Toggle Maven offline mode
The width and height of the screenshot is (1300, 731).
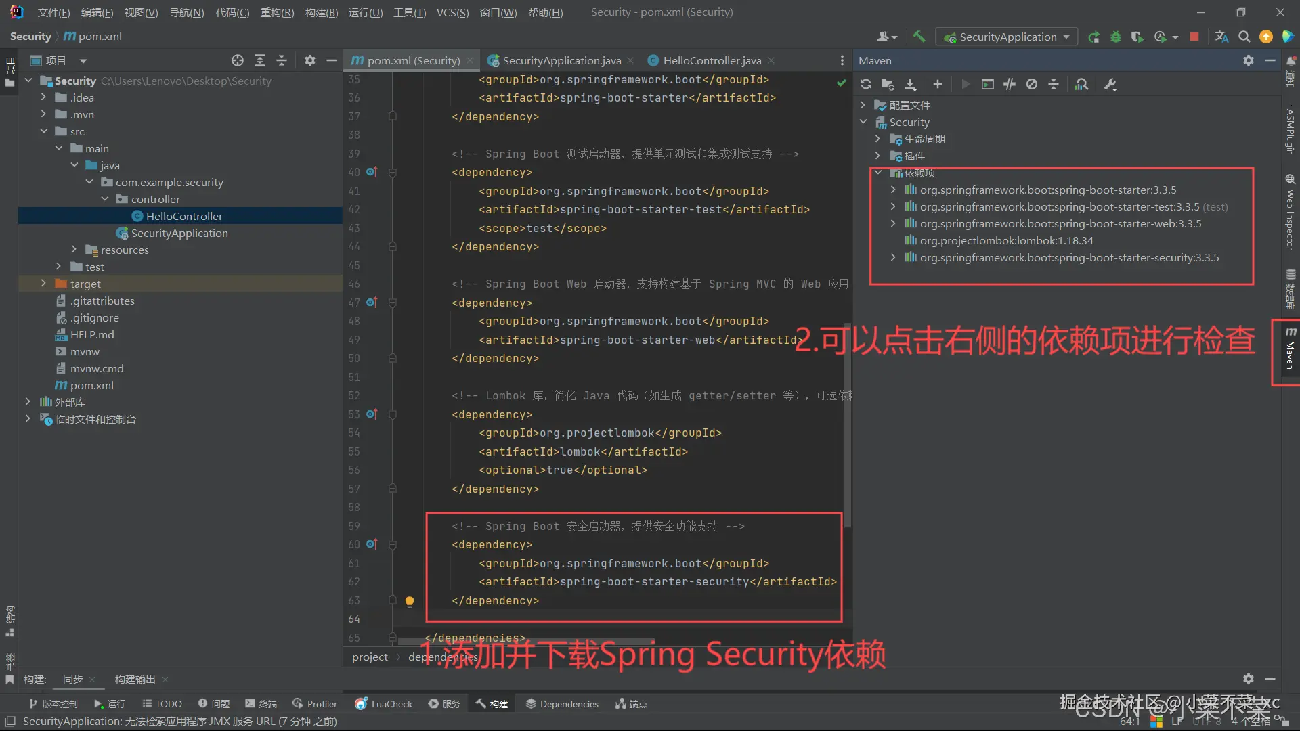coord(1009,84)
